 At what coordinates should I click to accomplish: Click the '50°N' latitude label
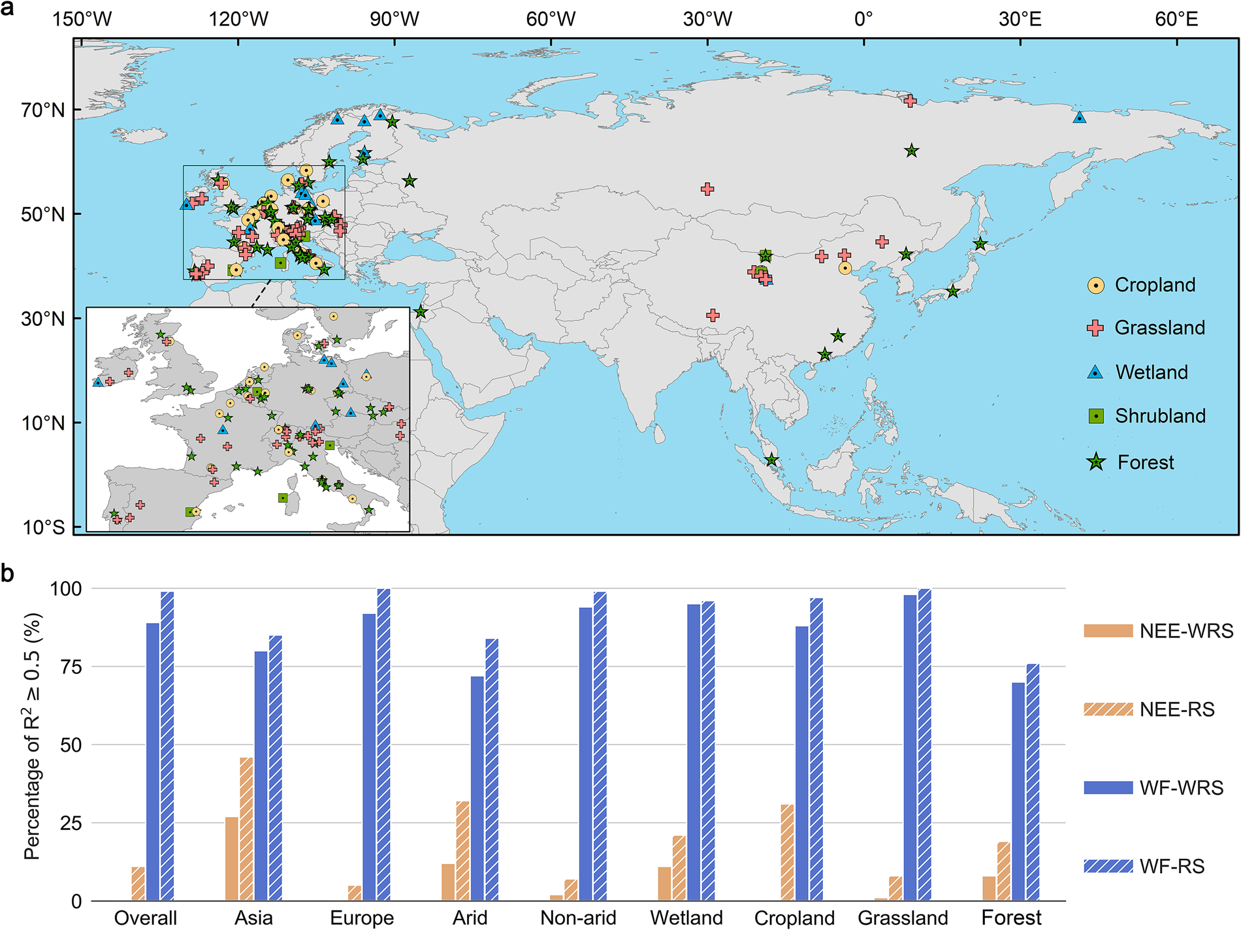(x=43, y=214)
